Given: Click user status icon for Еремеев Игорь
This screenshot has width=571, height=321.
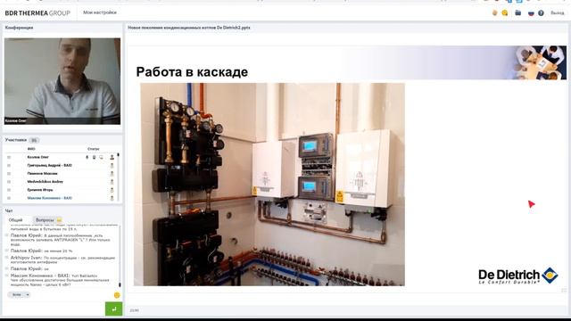Looking at the screenshot, I should click(112, 190).
